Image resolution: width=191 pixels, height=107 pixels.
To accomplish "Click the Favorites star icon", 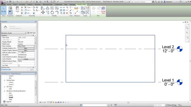I will pos(162,2).
